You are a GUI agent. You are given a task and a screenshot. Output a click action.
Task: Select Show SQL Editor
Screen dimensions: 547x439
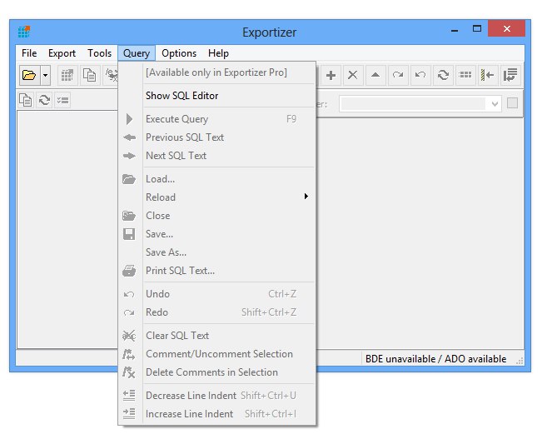[217, 96]
